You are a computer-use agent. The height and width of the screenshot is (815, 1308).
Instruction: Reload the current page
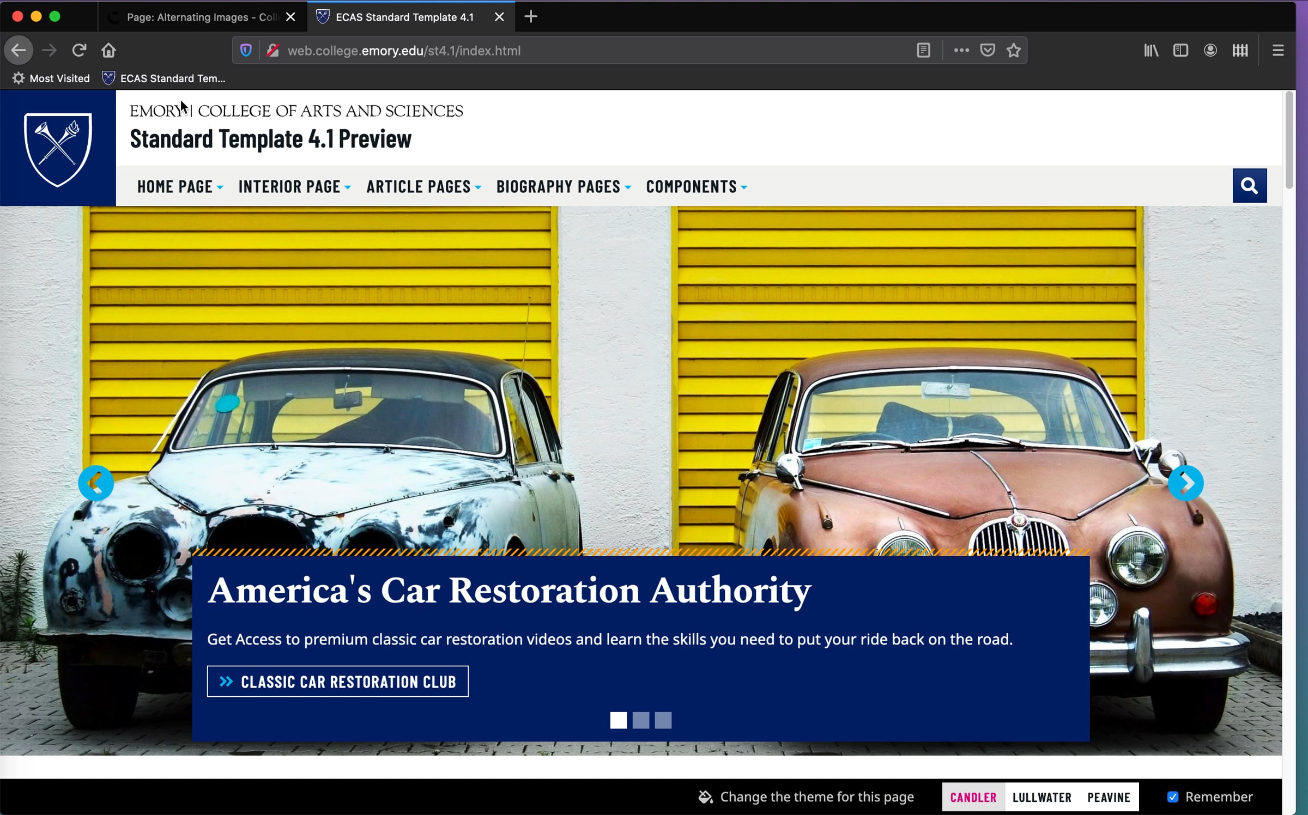coord(79,51)
